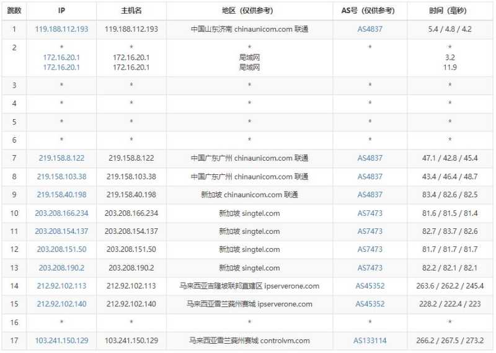Click AS4837 link in hop 8 row
Viewport: 496px width, 353px height.
(370, 176)
